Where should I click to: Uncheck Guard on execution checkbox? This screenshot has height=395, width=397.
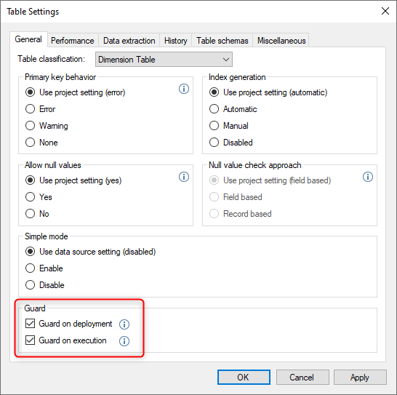[30, 340]
